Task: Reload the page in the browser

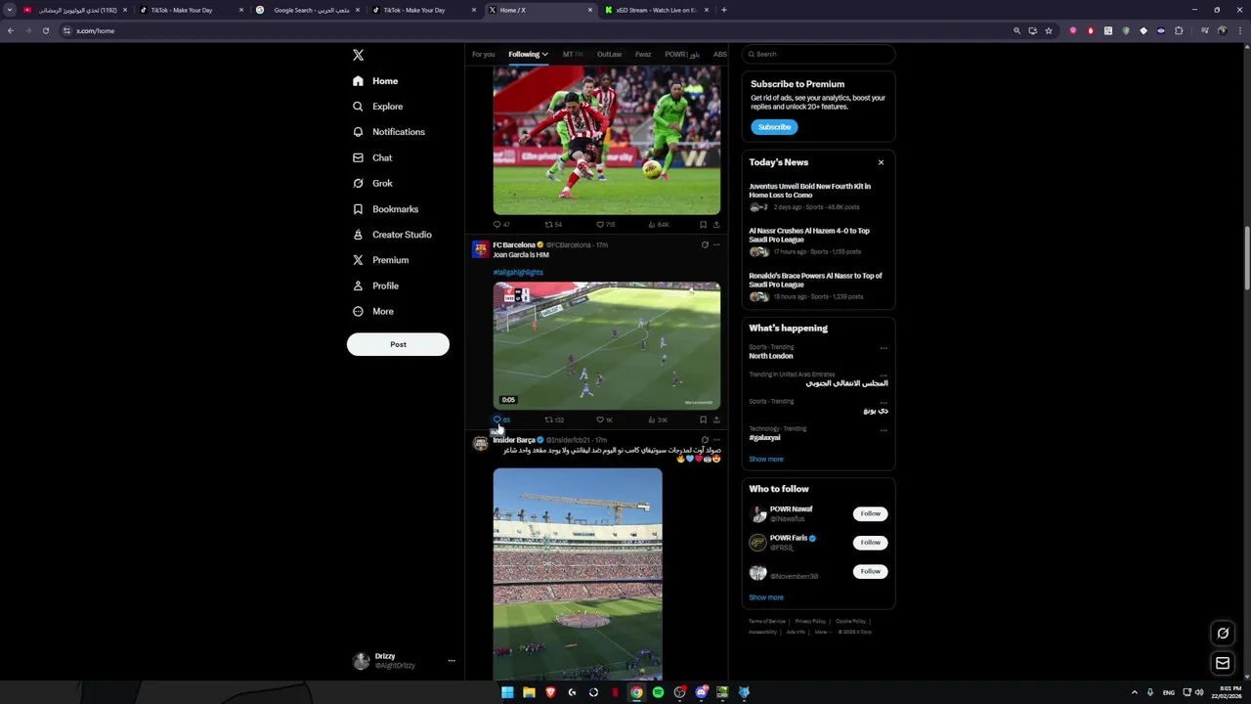Action: [46, 30]
